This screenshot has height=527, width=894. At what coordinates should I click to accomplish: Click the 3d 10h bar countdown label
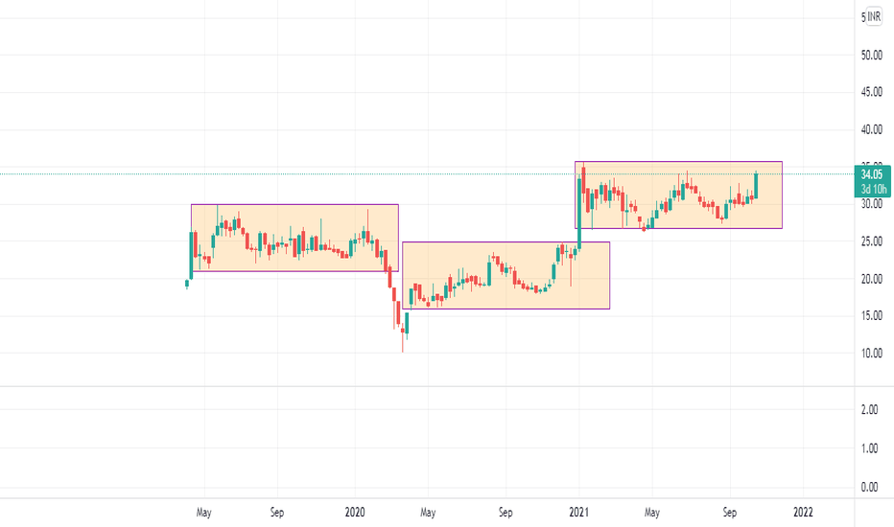874,189
